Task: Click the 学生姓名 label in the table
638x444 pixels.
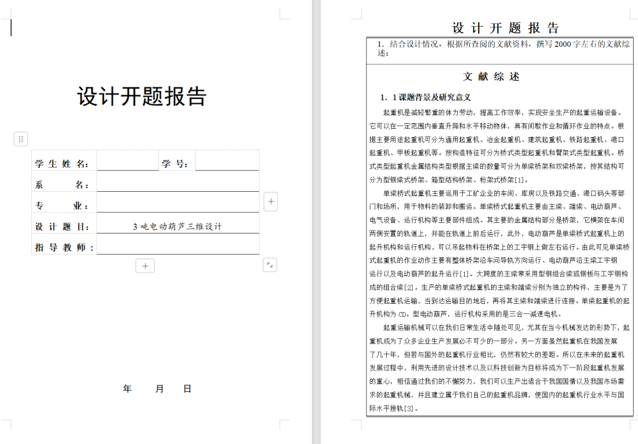Action: (x=62, y=164)
